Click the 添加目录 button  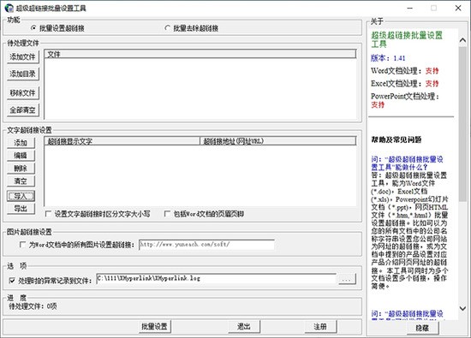click(23, 74)
